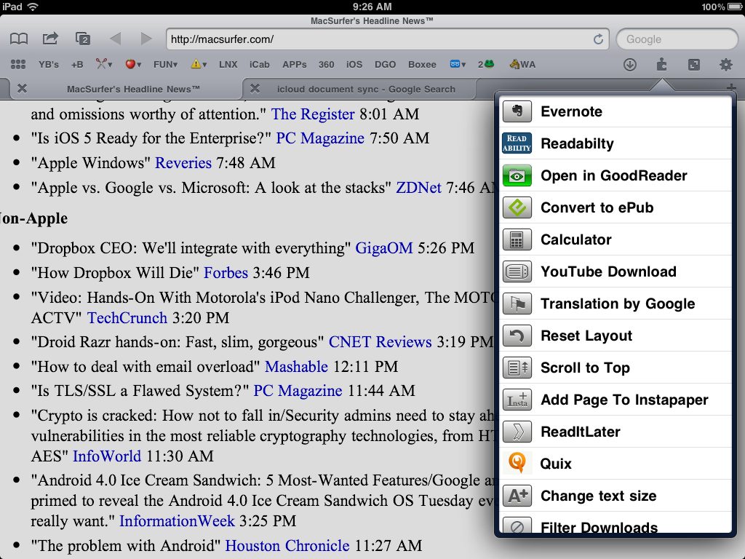This screenshot has width=745, height=559.
Task: Open the tabs overview icon
Action: pyautogui.click(x=83, y=39)
